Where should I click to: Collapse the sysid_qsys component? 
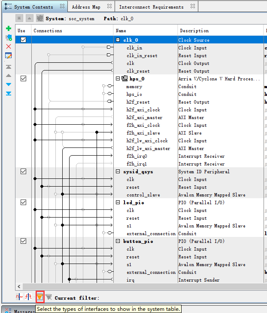point(118,171)
